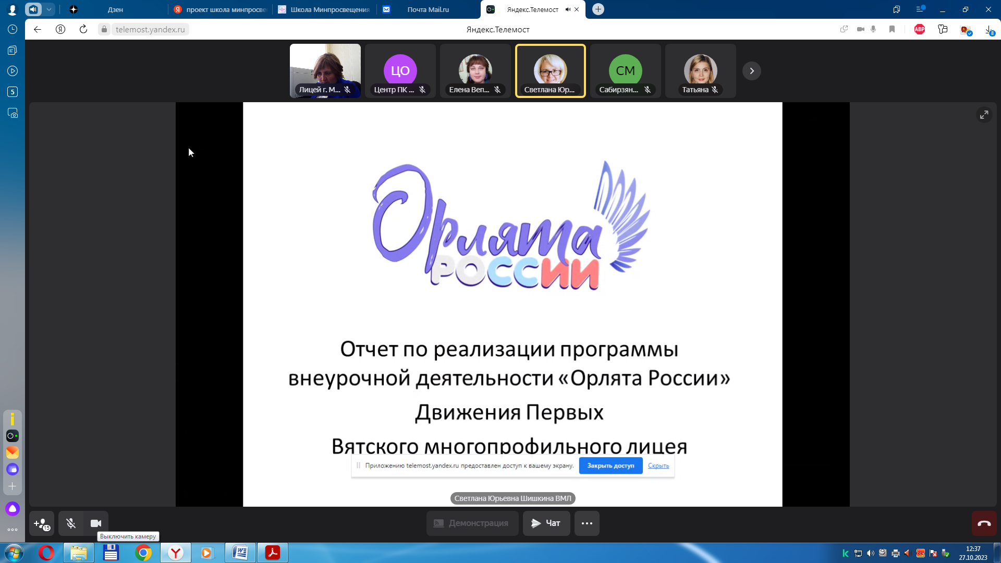Image resolution: width=1001 pixels, height=563 pixels.
Task: Add a new sidebar app with plus
Action: pyautogui.click(x=13, y=486)
